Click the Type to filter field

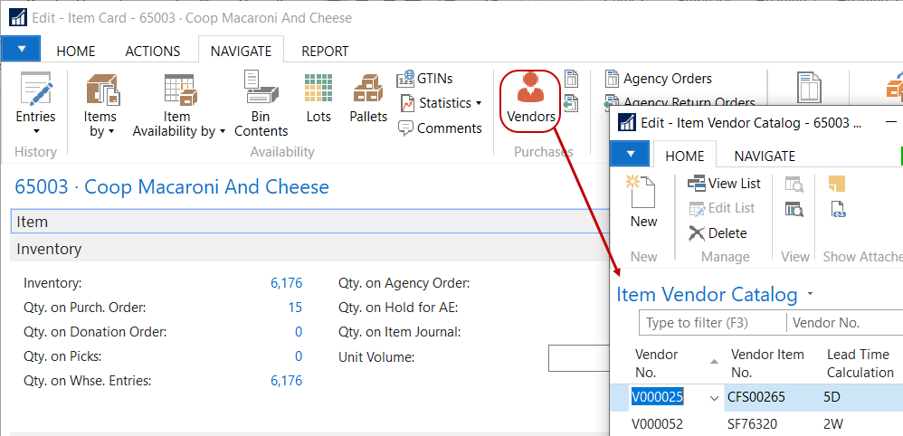tap(711, 323)
